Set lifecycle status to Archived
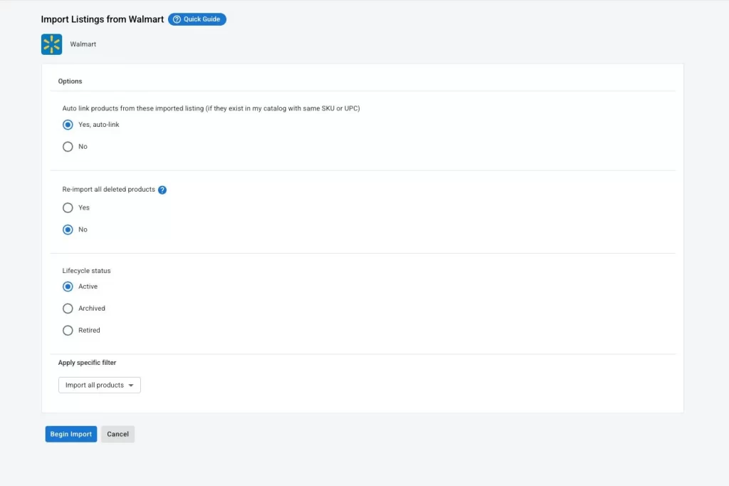729x486 pixels. click(68, 309)
